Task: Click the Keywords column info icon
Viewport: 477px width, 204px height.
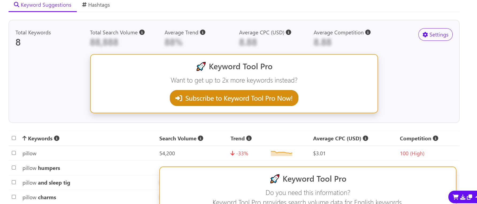Action: 57,138
